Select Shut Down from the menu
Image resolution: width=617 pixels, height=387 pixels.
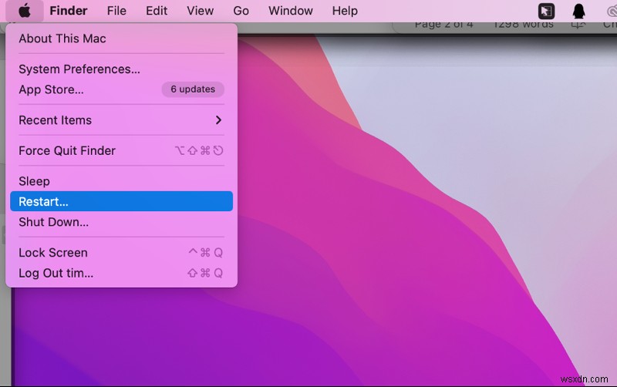tap(121, 222)
